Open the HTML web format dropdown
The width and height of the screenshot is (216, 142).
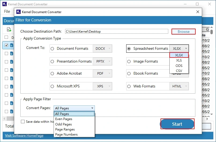coord(179,86)
